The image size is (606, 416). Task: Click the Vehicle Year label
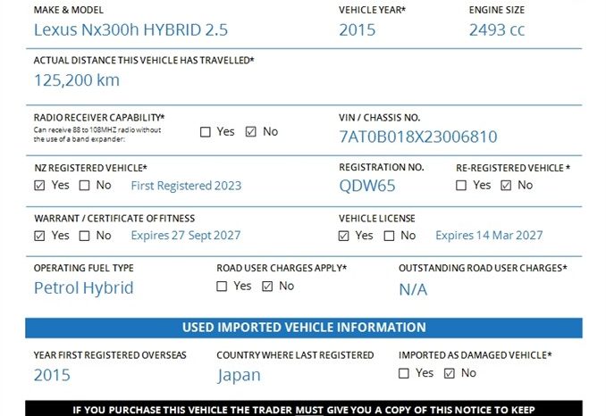pyautogui.click(x=372, y=10)
